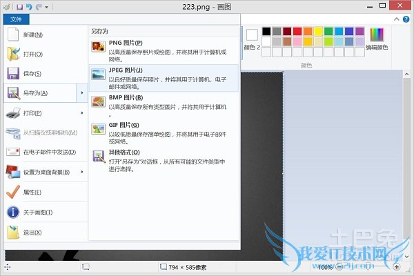
Task: Click Undo arrow in quick access toolbar
Action: (x=29, y=7)
